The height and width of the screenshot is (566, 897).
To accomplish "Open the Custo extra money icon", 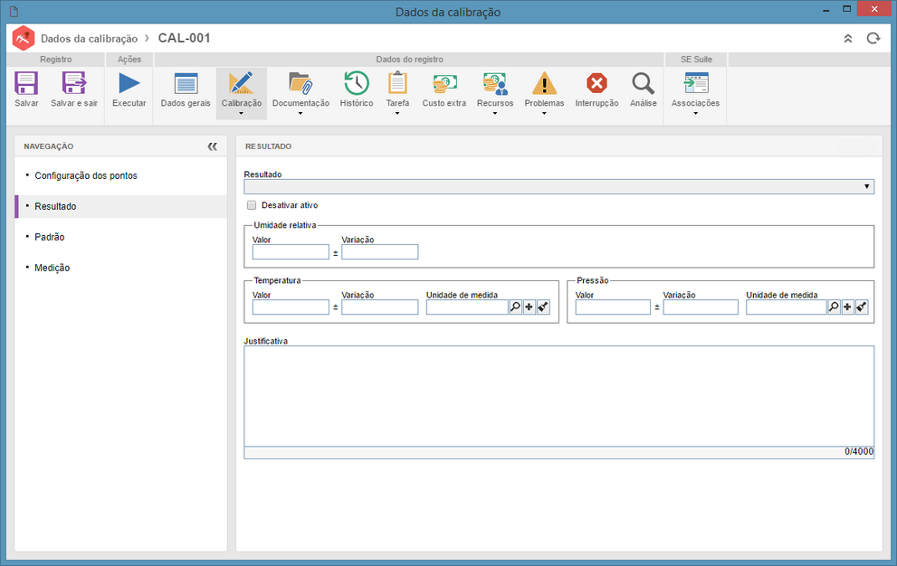I will tap(444, 83).
